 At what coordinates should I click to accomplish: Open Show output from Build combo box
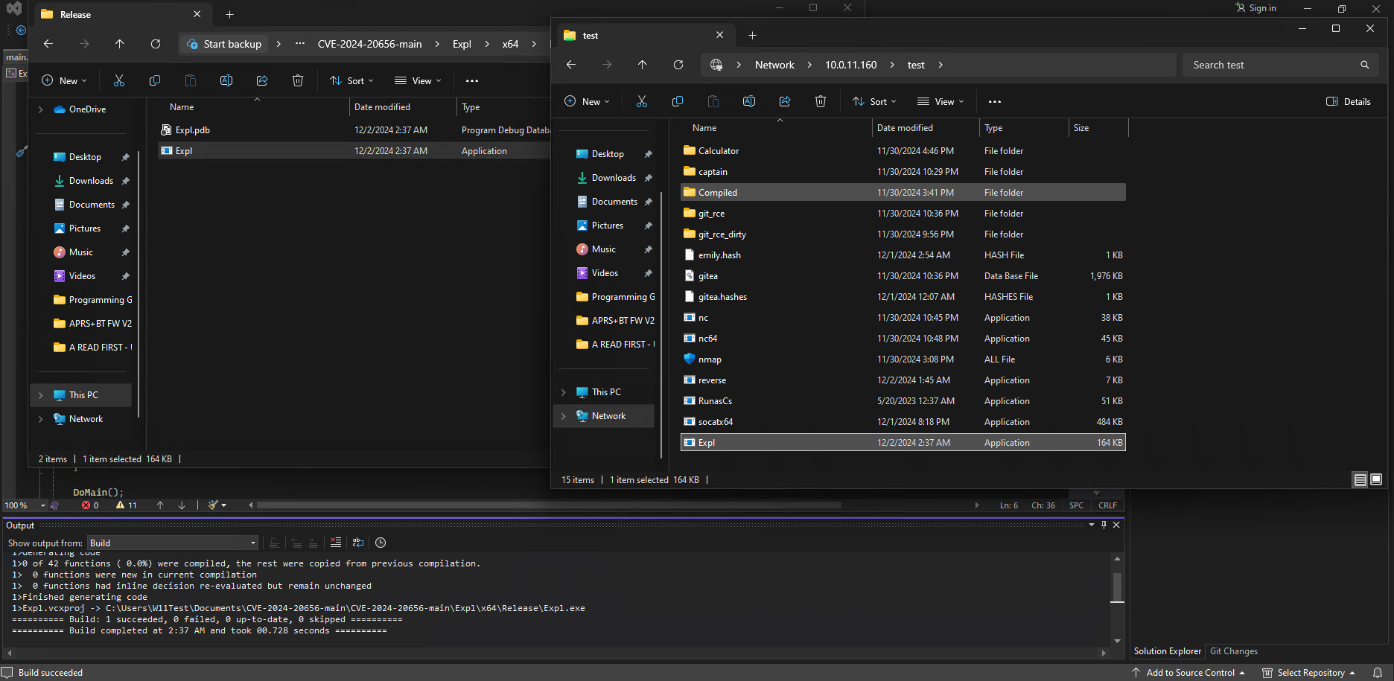173,543
